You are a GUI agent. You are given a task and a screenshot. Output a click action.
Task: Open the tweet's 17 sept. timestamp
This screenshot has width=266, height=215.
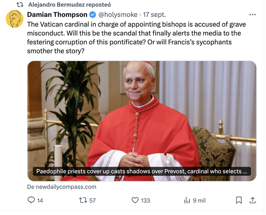point(154,15)
